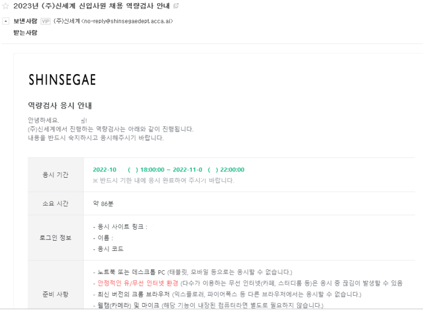Click the 보낸사람 sender label
The height and width of the screenshot is (311, 423).
(x=25, y=22)
